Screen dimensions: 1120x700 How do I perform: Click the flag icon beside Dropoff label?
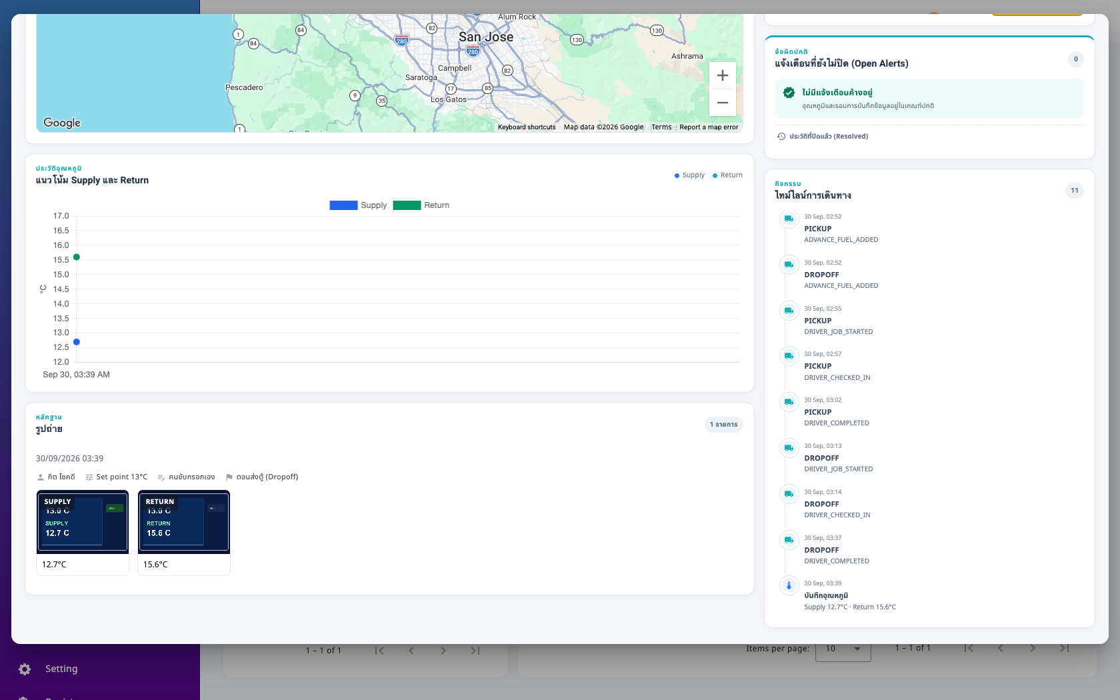tap(229, 477)
